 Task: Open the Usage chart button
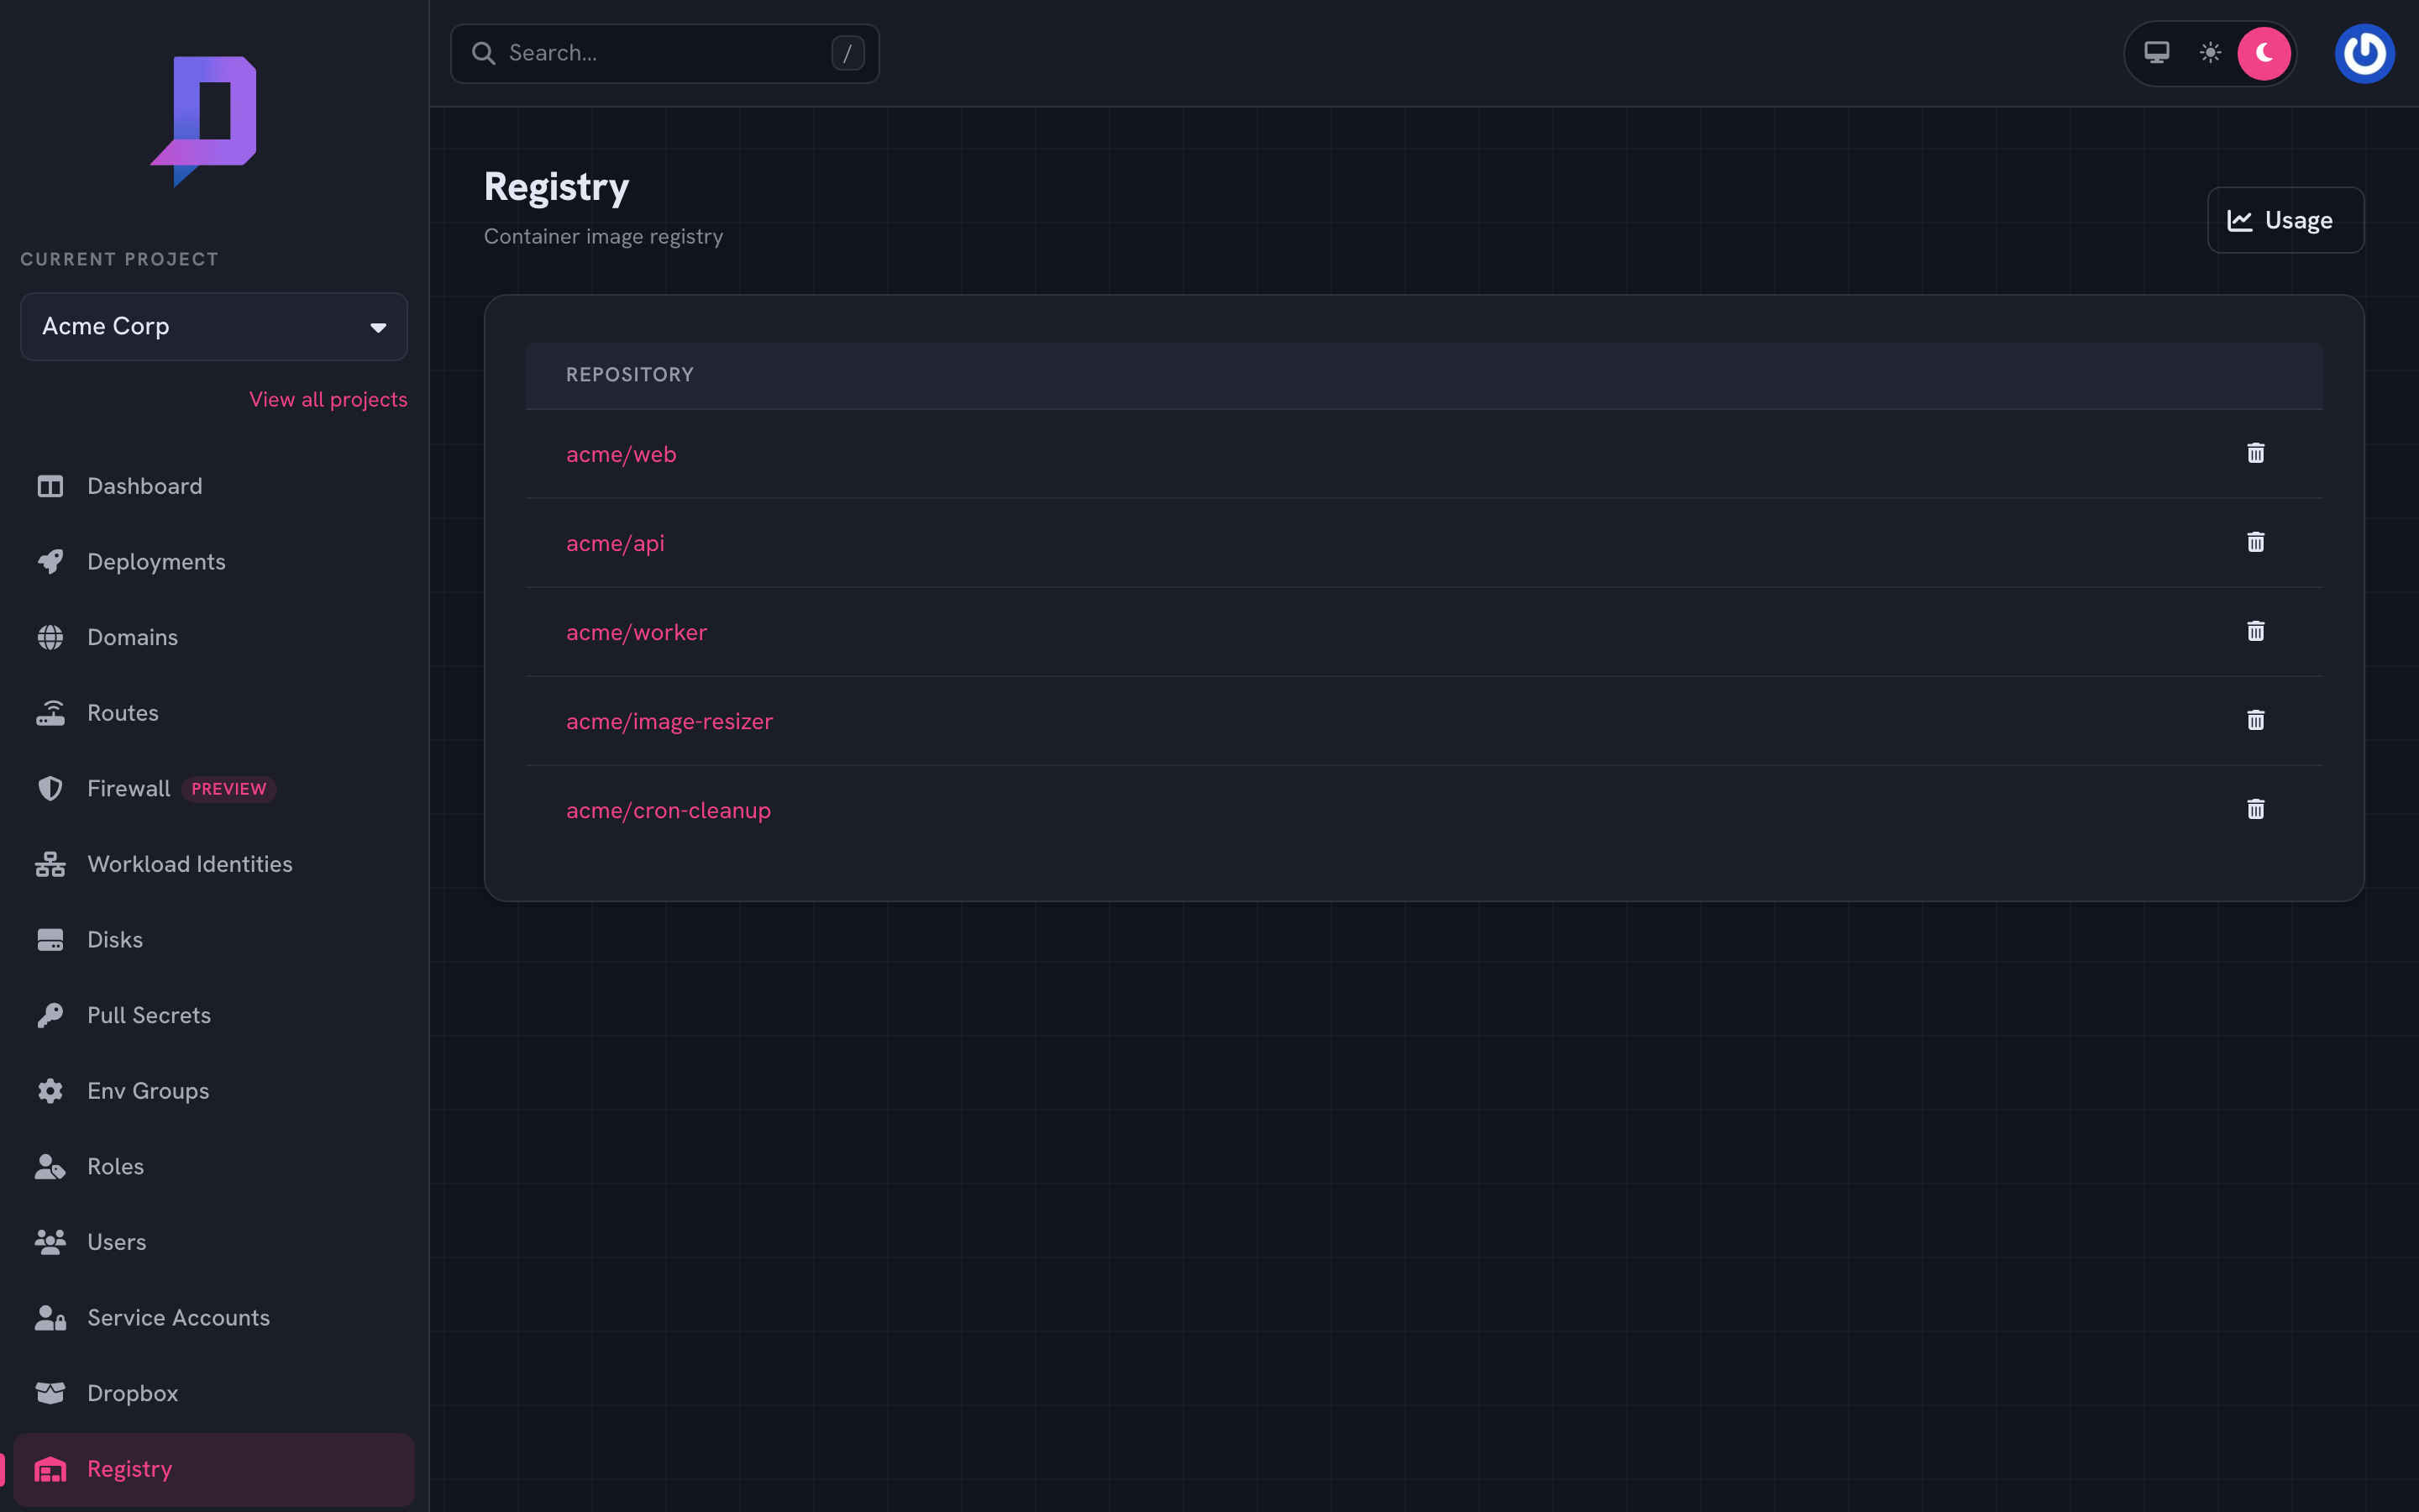[2285, 220]
